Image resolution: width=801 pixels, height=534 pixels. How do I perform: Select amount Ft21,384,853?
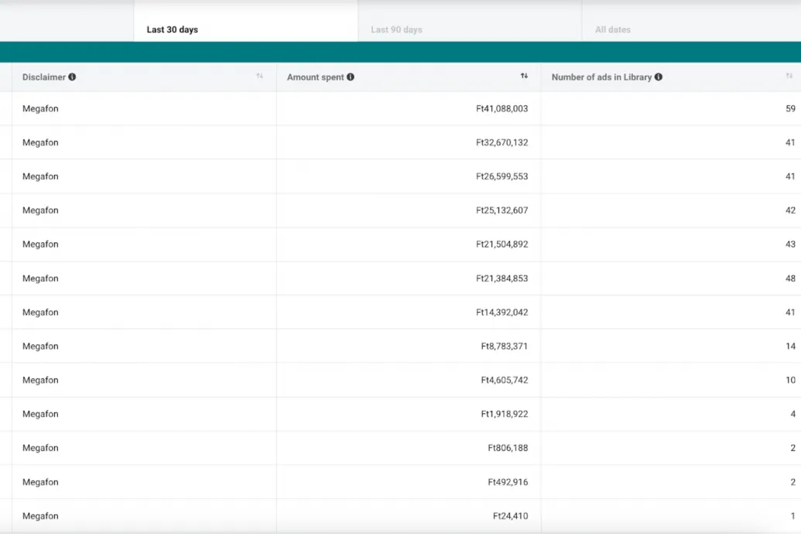pos(501,279)
